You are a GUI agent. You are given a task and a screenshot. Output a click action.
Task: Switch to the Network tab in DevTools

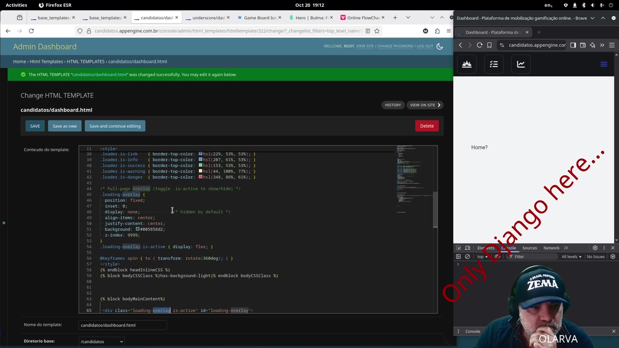click(551, 248)
